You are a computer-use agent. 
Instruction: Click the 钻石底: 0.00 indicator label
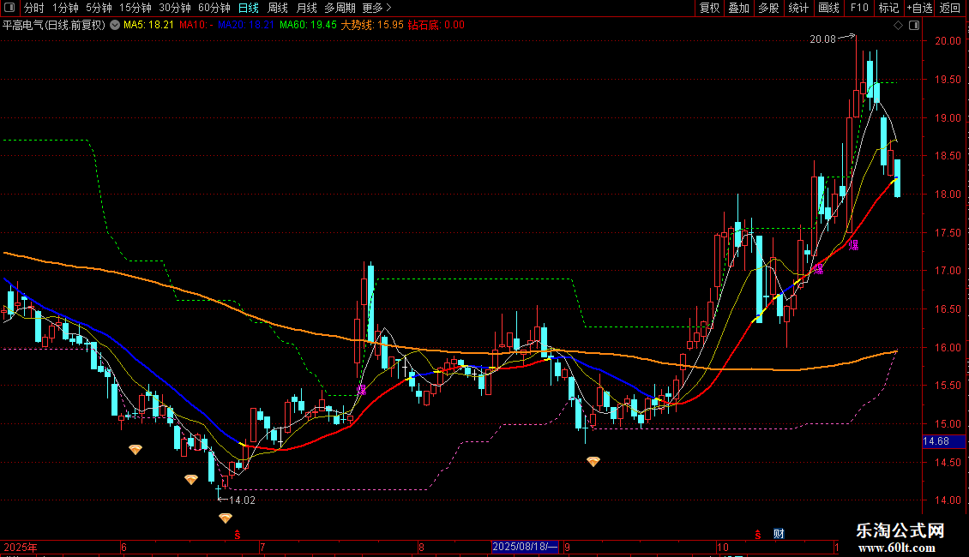436,25
